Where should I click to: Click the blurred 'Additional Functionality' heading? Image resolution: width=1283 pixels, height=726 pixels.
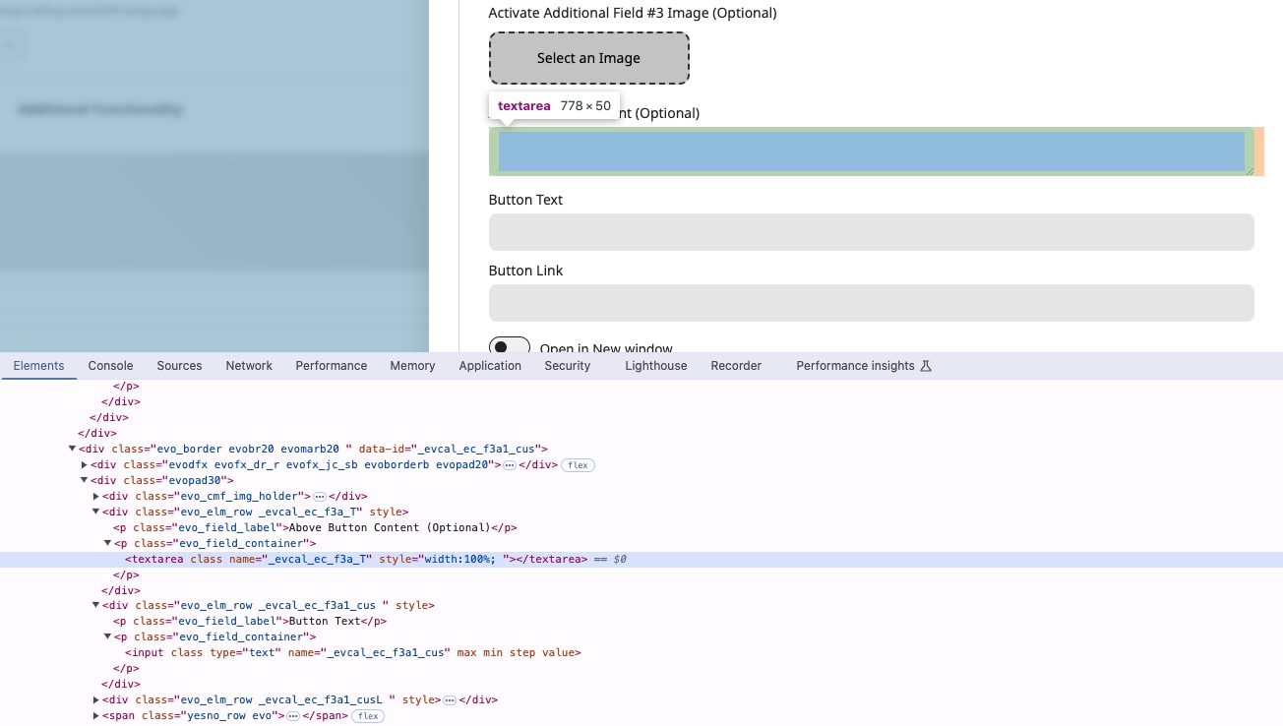pyautogui.click(x=100, y=109)
